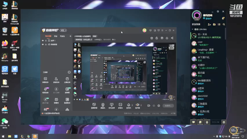This screenshot has height=139, width=247.
Task: Toggle the preview eye icon near settings
Action: tap(154, 106)
